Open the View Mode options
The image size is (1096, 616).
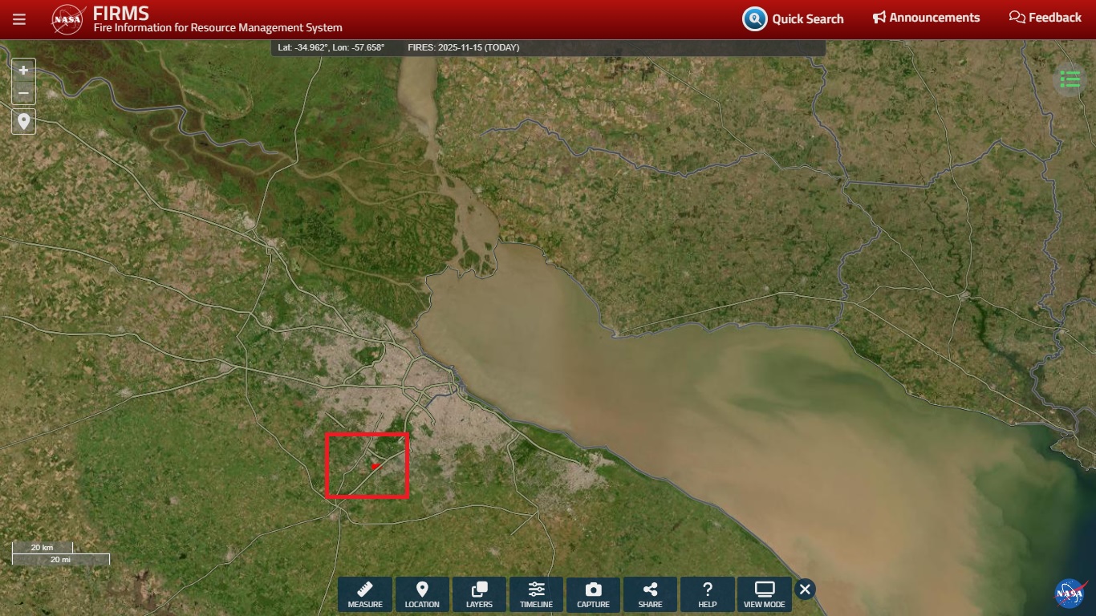coord(764,594)
